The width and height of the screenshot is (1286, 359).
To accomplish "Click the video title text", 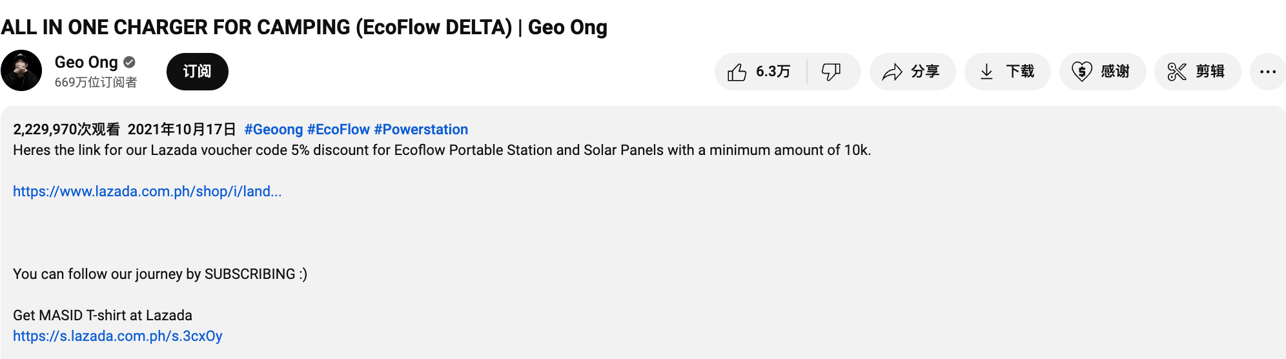I will point(304,27).
